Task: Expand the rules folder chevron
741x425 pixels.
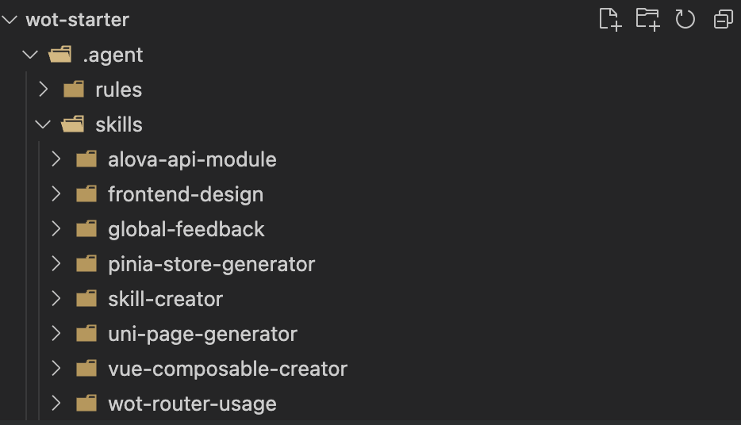Action: tap(44, 90)
